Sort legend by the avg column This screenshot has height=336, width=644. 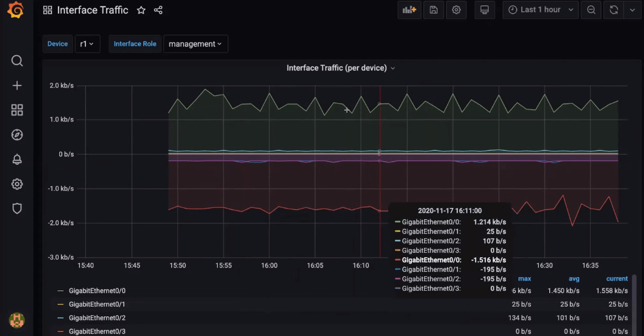573,279
